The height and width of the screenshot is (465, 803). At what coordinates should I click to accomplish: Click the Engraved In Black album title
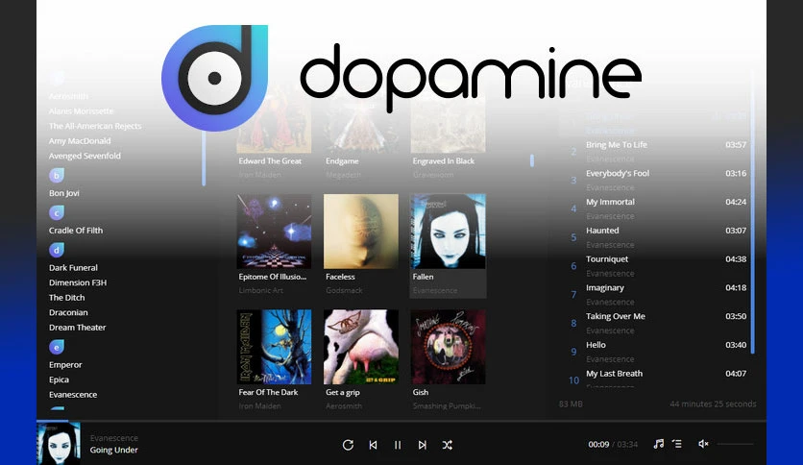(x=444, y=160)
